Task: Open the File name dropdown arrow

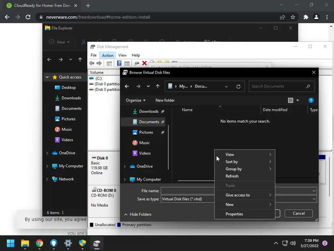Action: (x=314, y=191)
